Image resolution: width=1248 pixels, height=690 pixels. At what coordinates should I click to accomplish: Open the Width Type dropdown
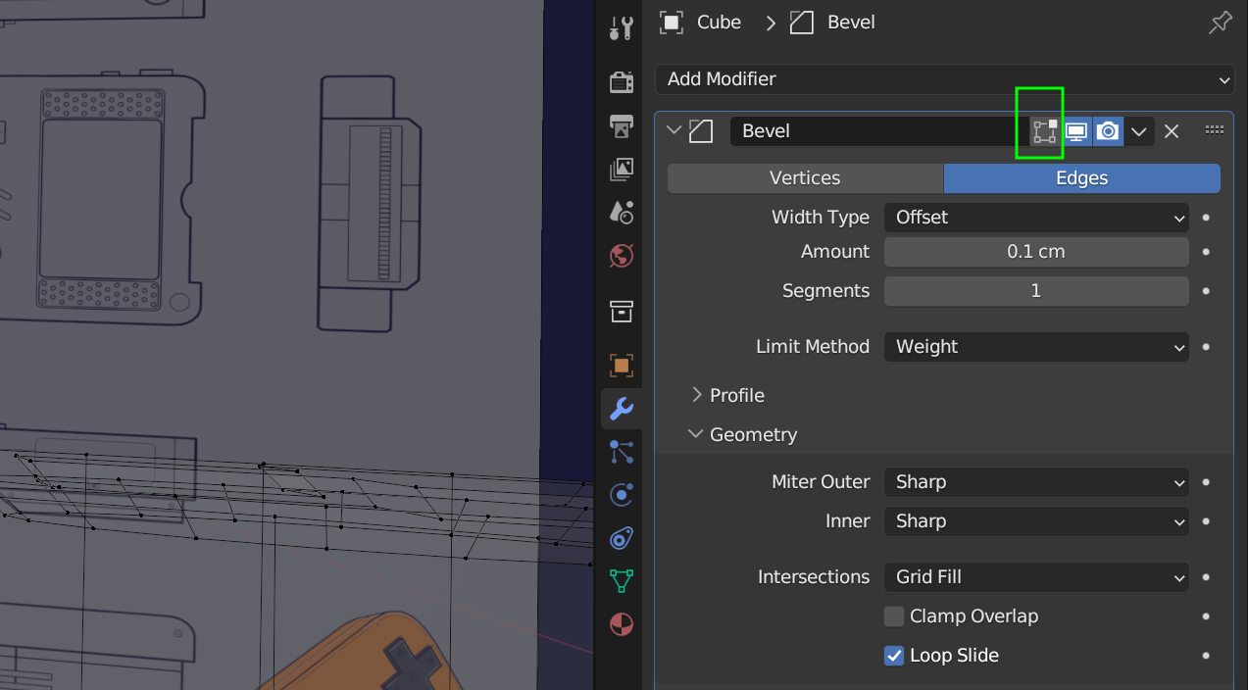tap(1036, 218)
